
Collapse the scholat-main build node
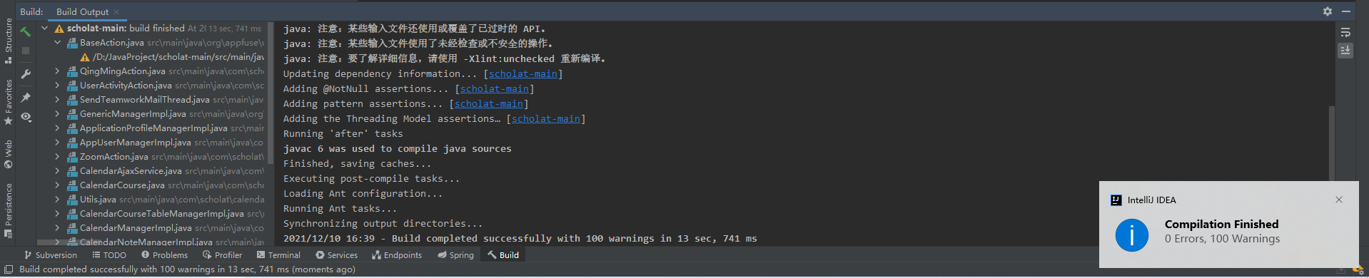pos(45,29)
